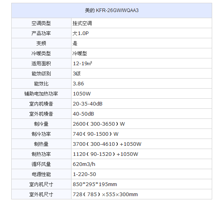Click the label 室内机尺寸
Screen dimensions: 219x203
[41, 184]
